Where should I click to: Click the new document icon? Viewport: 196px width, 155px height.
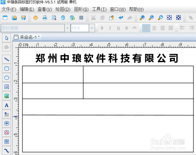(5, 18)
